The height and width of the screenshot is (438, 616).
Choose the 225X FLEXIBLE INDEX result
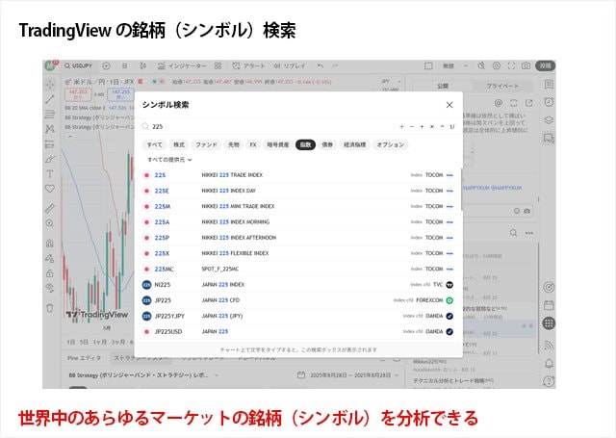tap(298, 254)
